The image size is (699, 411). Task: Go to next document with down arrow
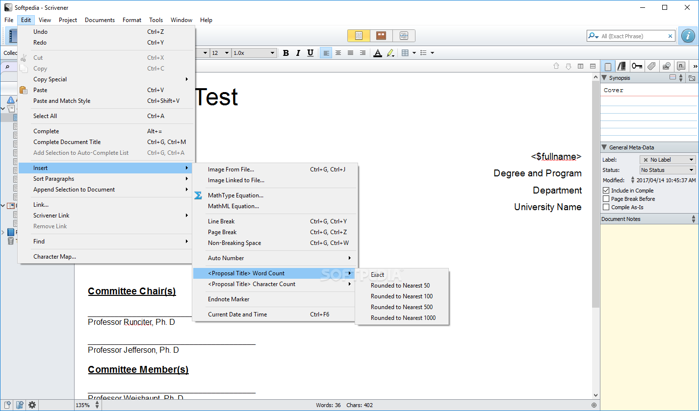[569, 66]
